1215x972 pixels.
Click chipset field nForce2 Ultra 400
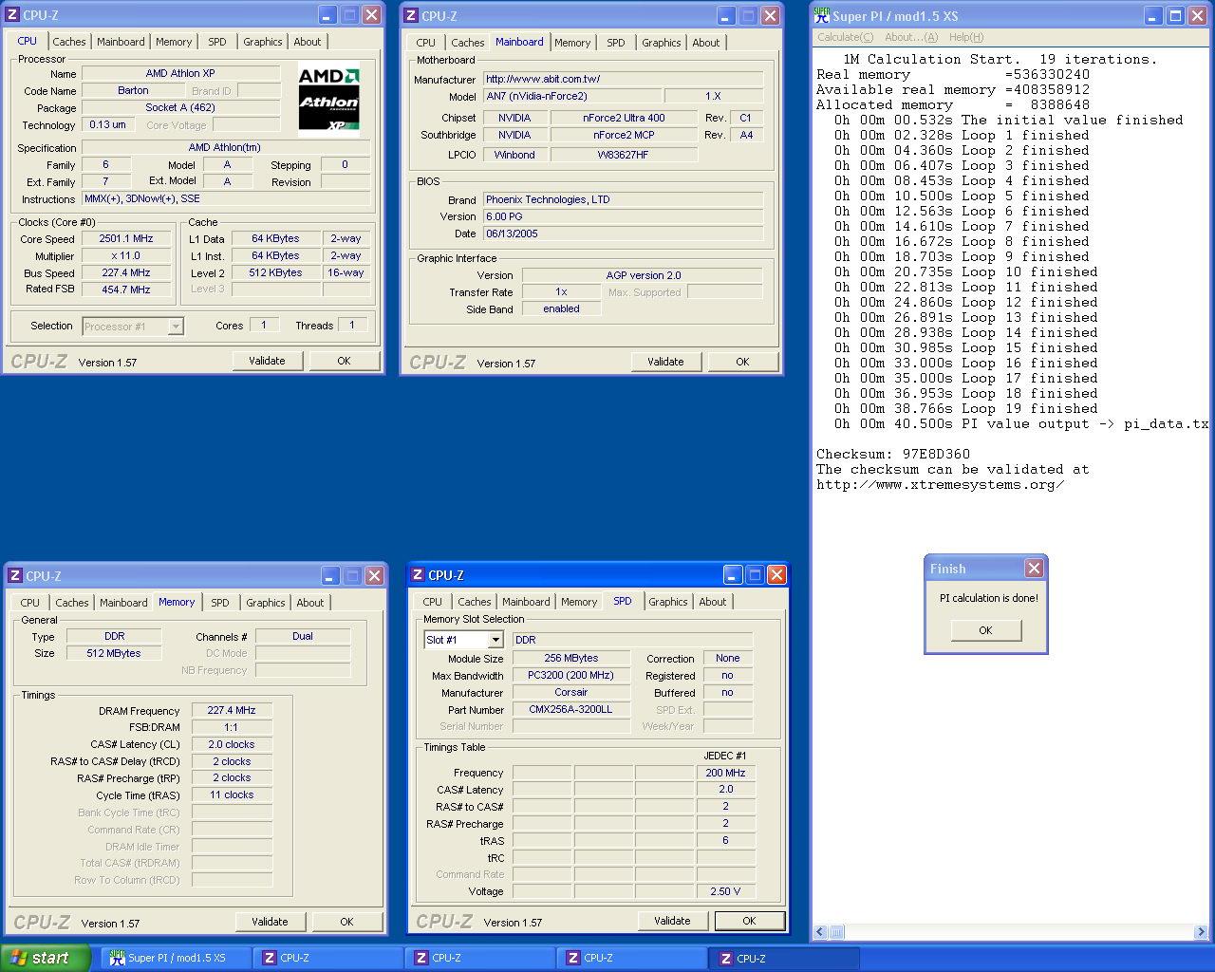pos(623,119)
